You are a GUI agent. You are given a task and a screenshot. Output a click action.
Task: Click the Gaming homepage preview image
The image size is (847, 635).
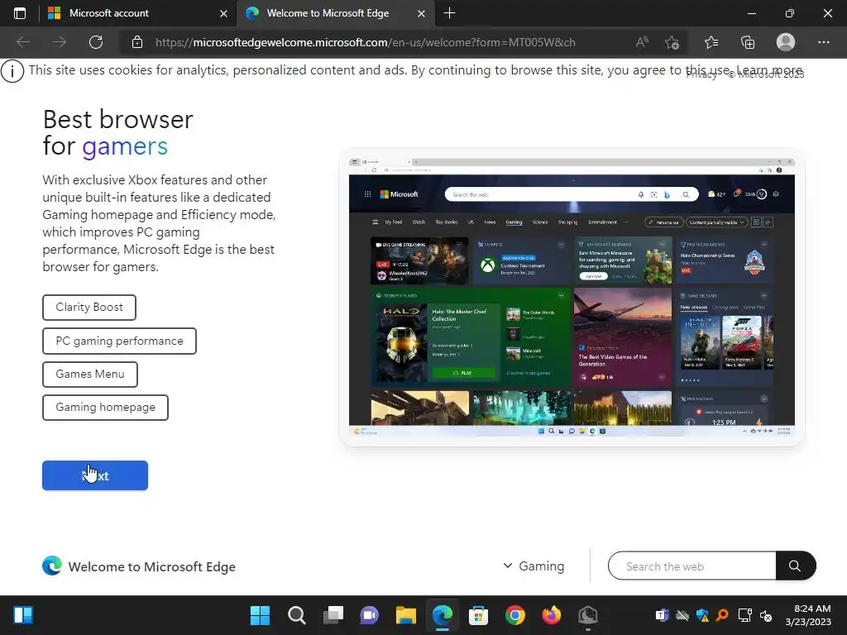572,297
